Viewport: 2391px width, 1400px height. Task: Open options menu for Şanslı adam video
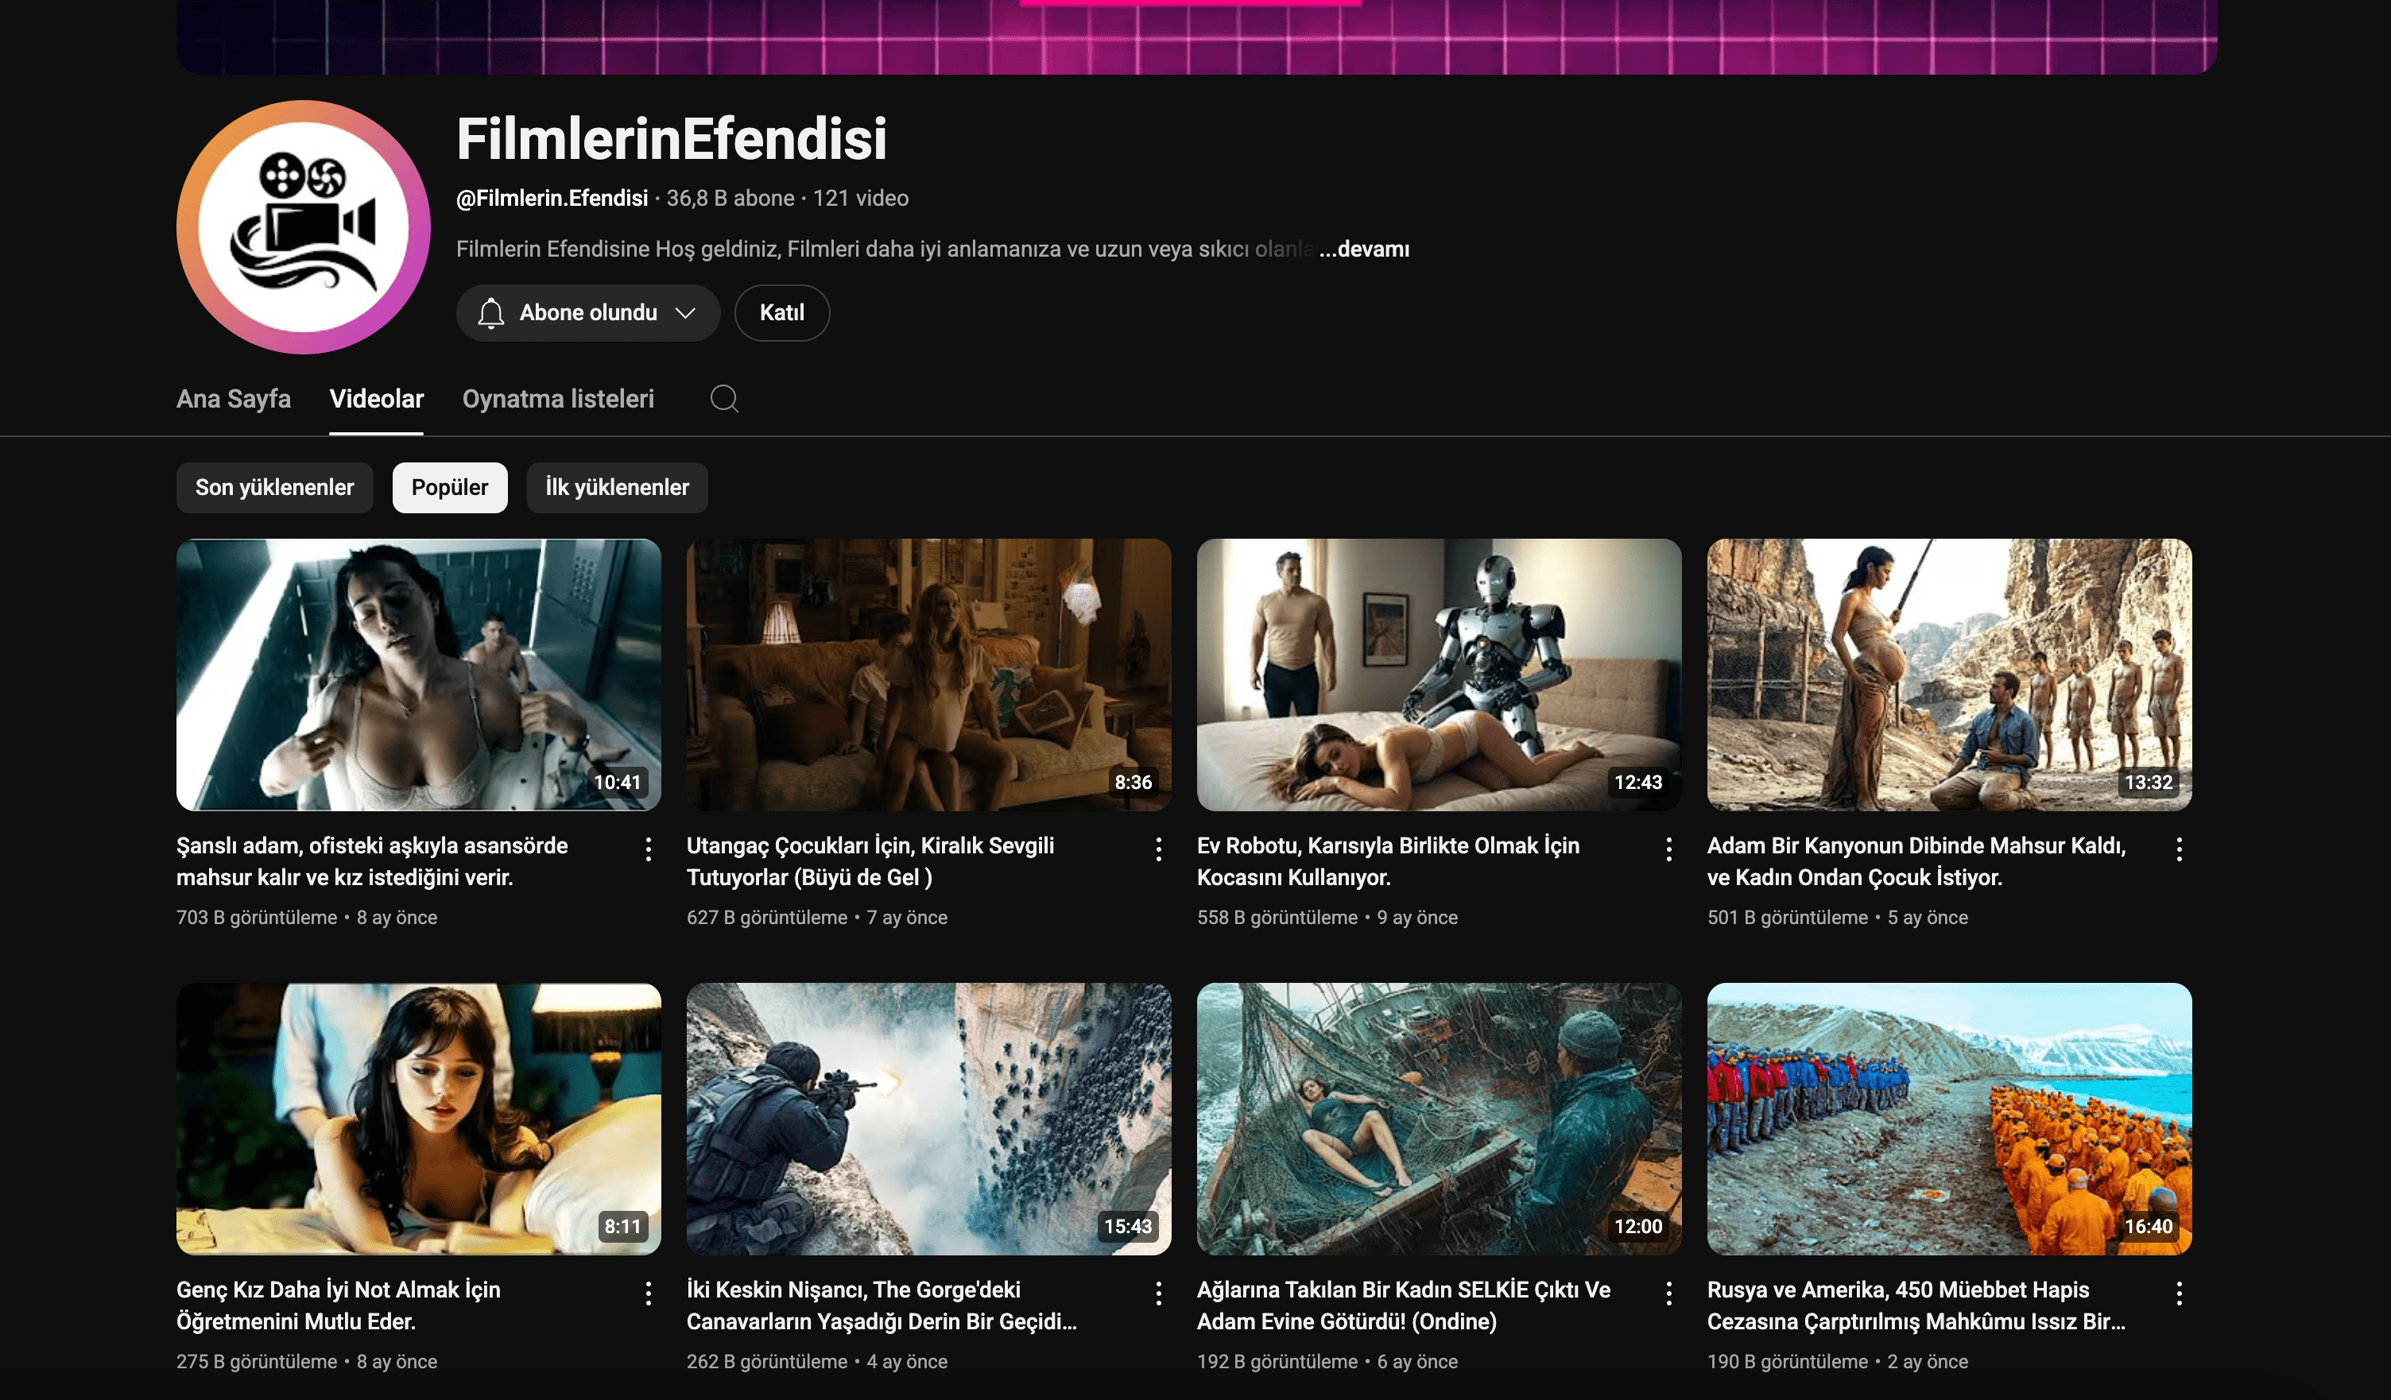[648, 849]
